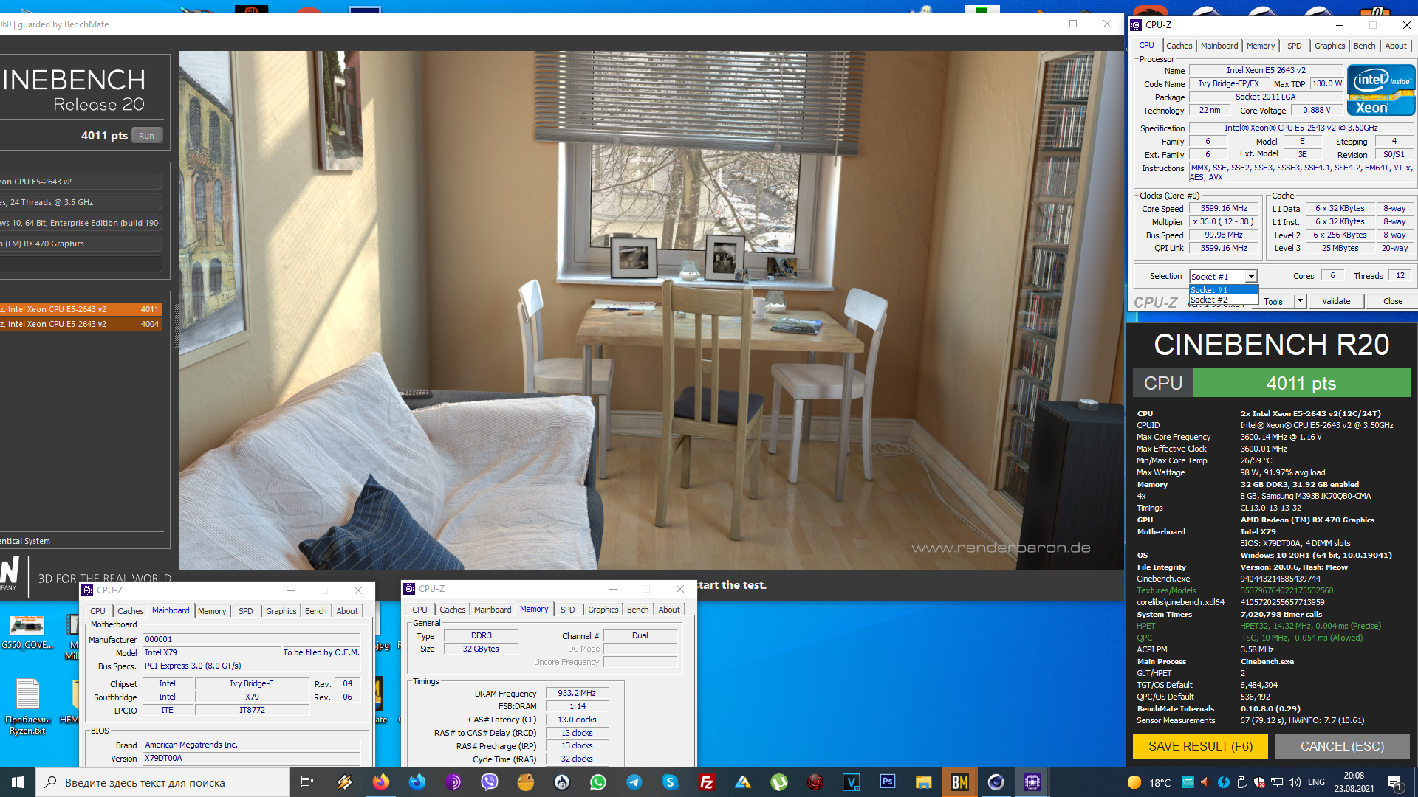Open Caches tab in top-right CPU-Z

pos(1179,46)
